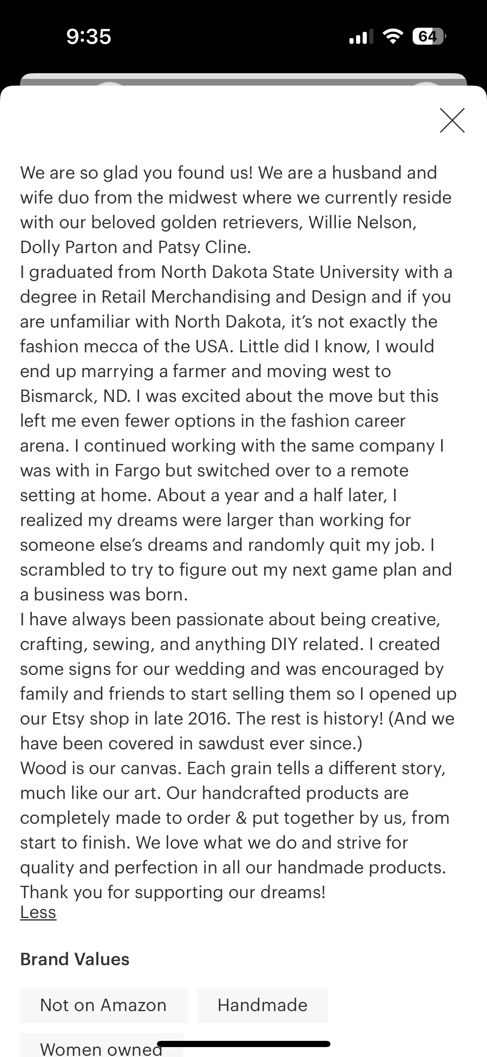The height and width of the screenshot is (1057, 487).
Task: Tap the home indicator bar
Action: 244,1044
